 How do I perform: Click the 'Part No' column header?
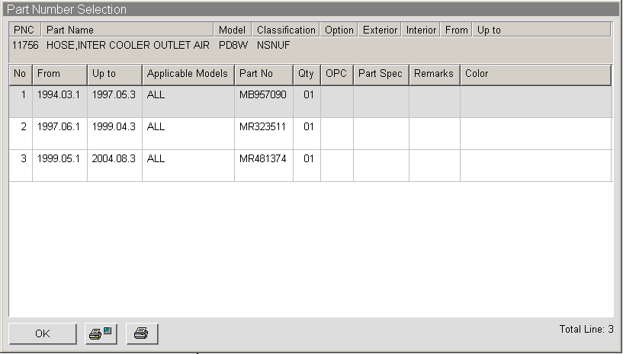pos(263,74)
